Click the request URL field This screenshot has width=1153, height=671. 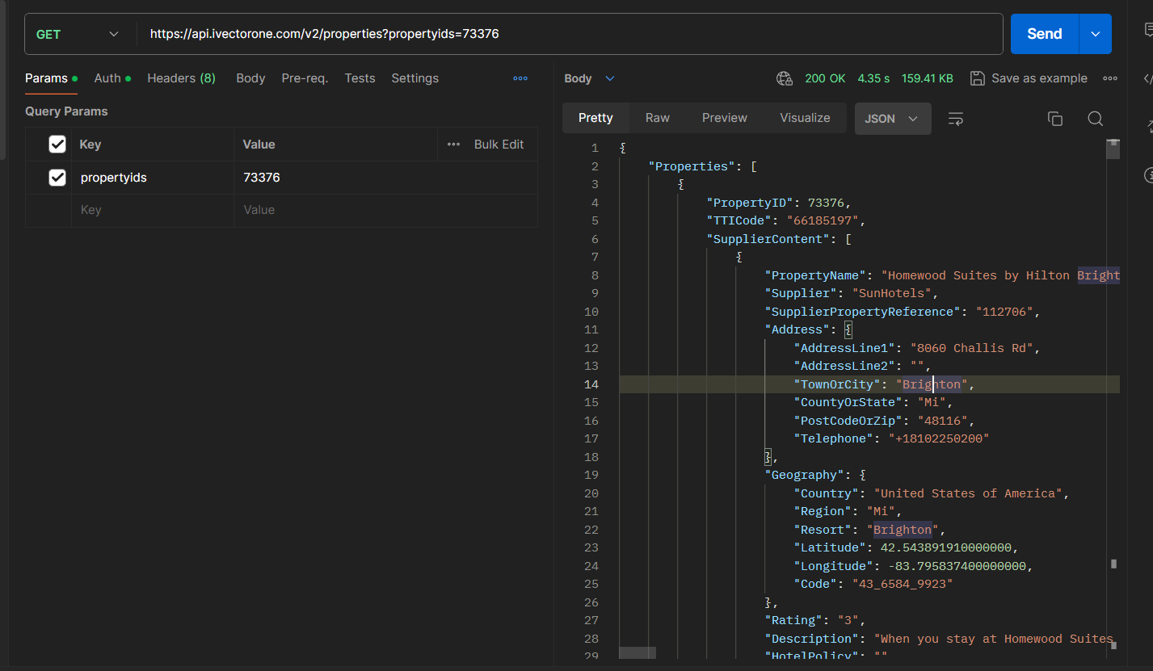[569, 34]
